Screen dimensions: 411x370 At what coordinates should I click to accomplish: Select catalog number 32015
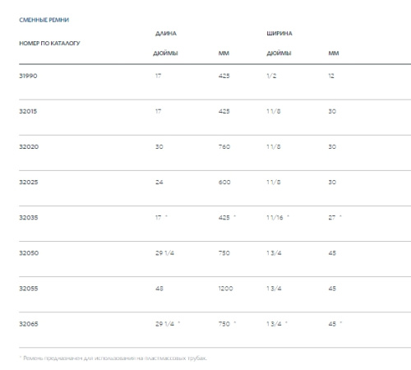28,111
